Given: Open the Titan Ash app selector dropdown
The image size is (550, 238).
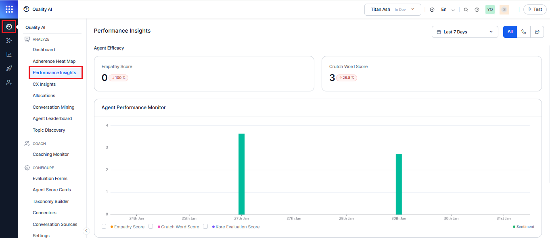Looking at the screenshot, I should click(x=392, y=10).
